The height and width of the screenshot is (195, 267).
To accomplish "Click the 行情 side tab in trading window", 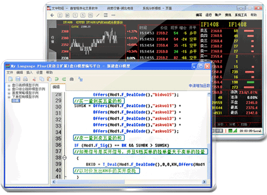I will click(53, 39).
